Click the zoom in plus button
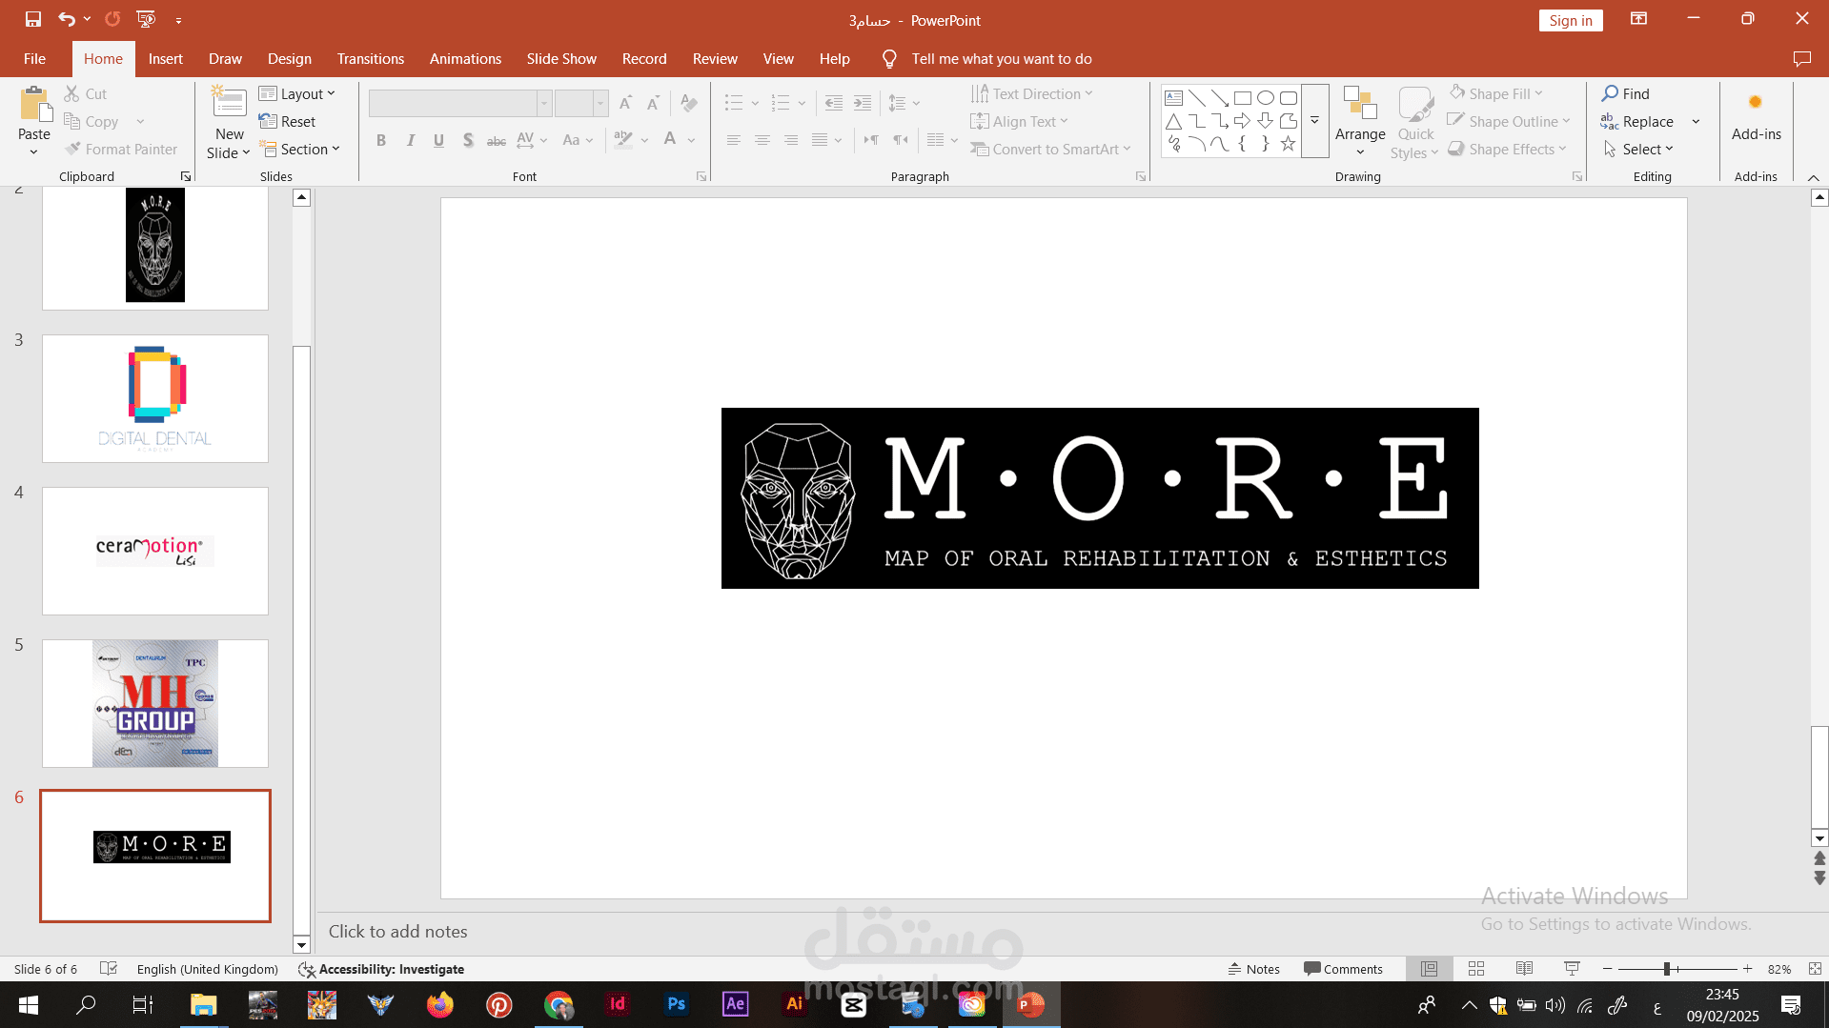This screenshot has width=1829, height=1028. (1748, 969)
